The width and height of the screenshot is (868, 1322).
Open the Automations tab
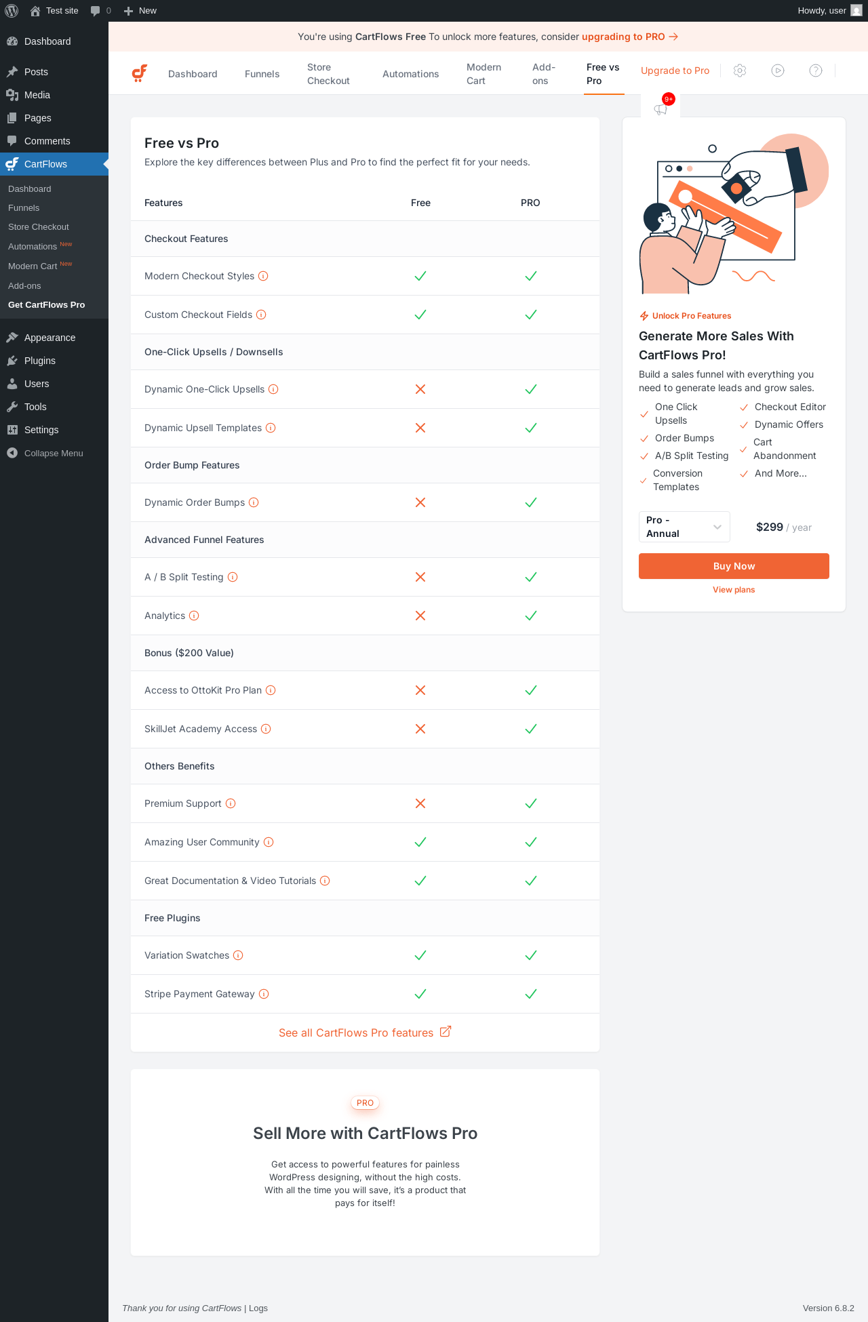pos(410,74)
